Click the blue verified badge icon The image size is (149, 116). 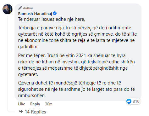(x=55, y=14)
